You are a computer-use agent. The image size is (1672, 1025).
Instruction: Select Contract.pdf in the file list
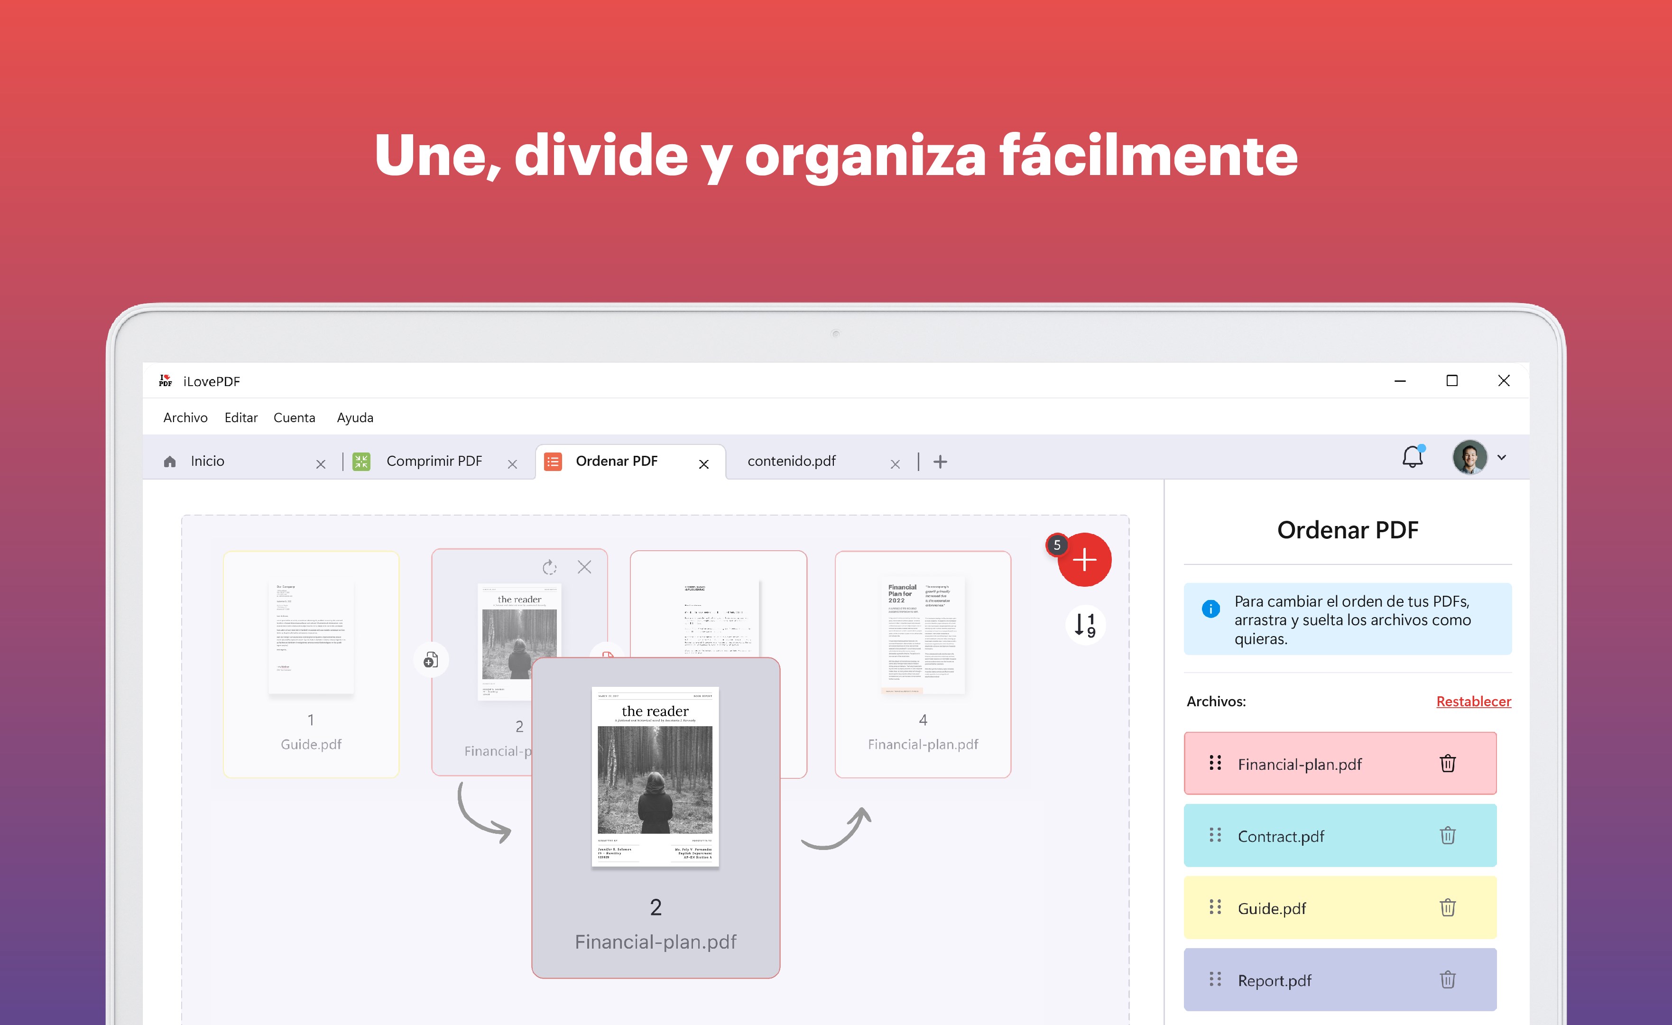1340,836
